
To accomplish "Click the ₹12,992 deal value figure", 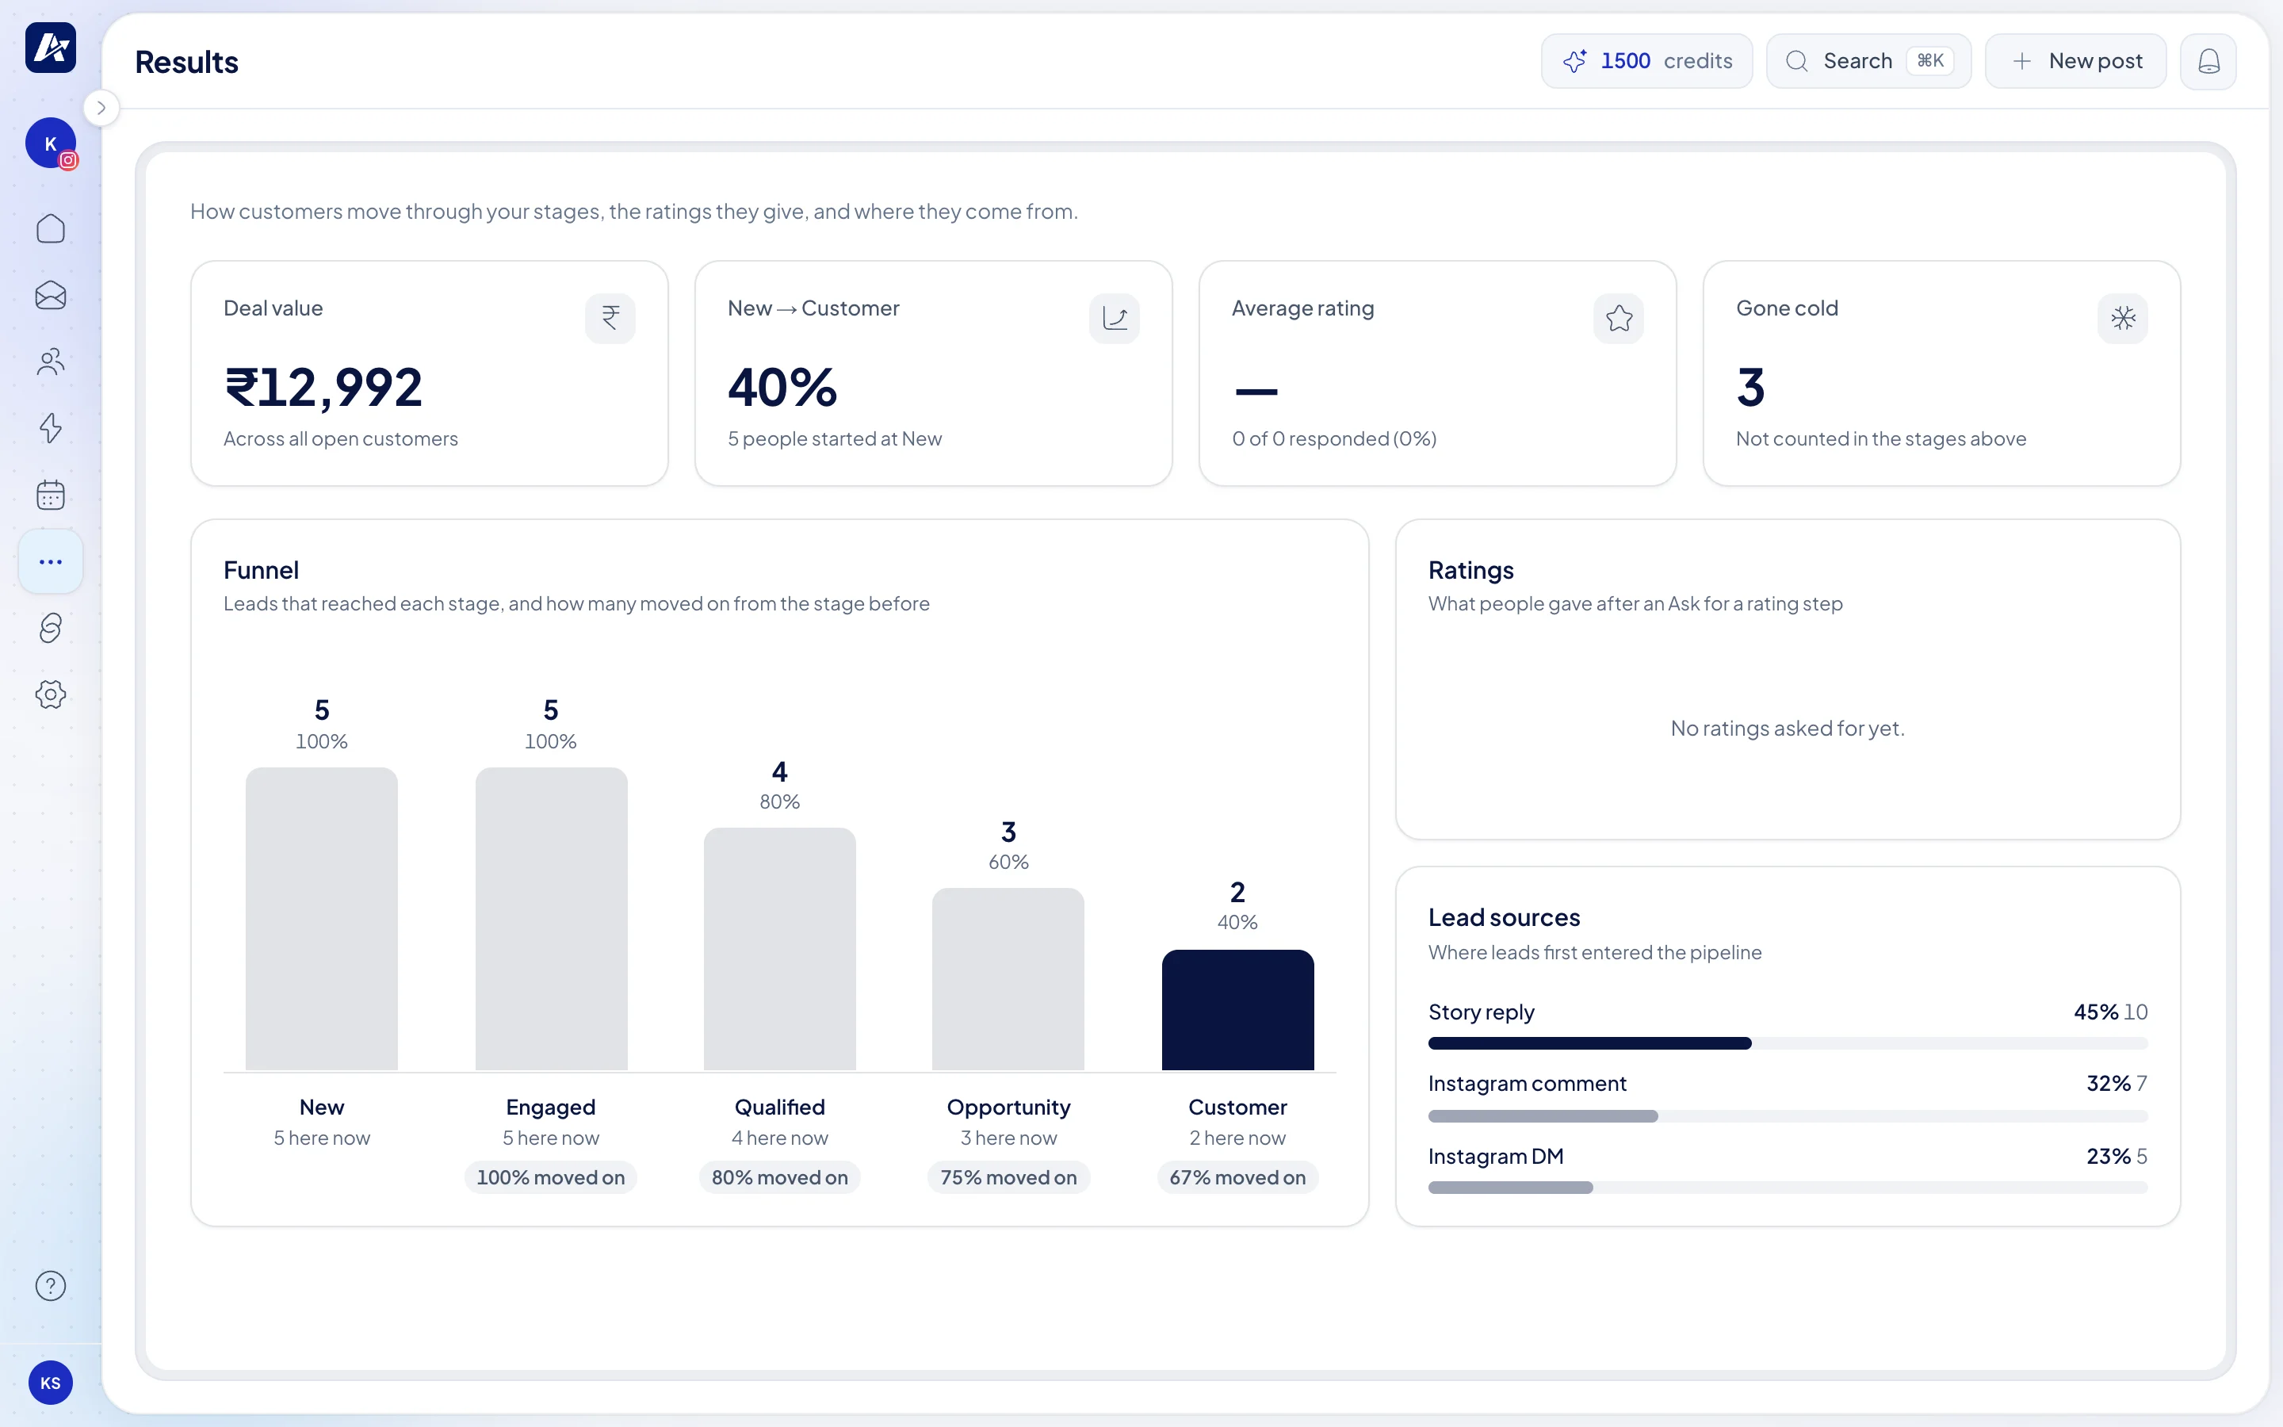I will coord(323,388).
